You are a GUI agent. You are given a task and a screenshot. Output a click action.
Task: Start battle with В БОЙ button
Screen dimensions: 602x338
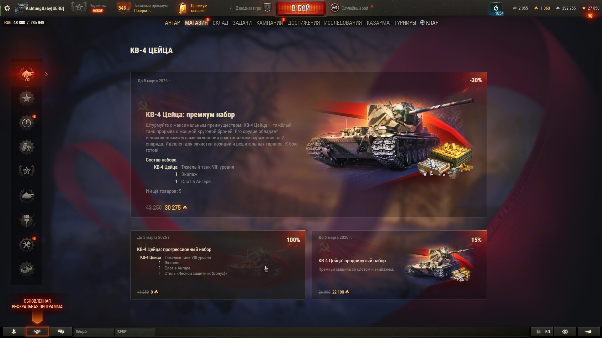[x=301, y=8]
